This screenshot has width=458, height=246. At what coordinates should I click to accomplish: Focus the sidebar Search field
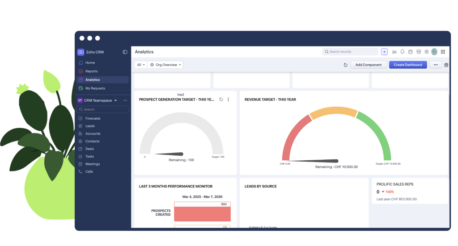102,109
